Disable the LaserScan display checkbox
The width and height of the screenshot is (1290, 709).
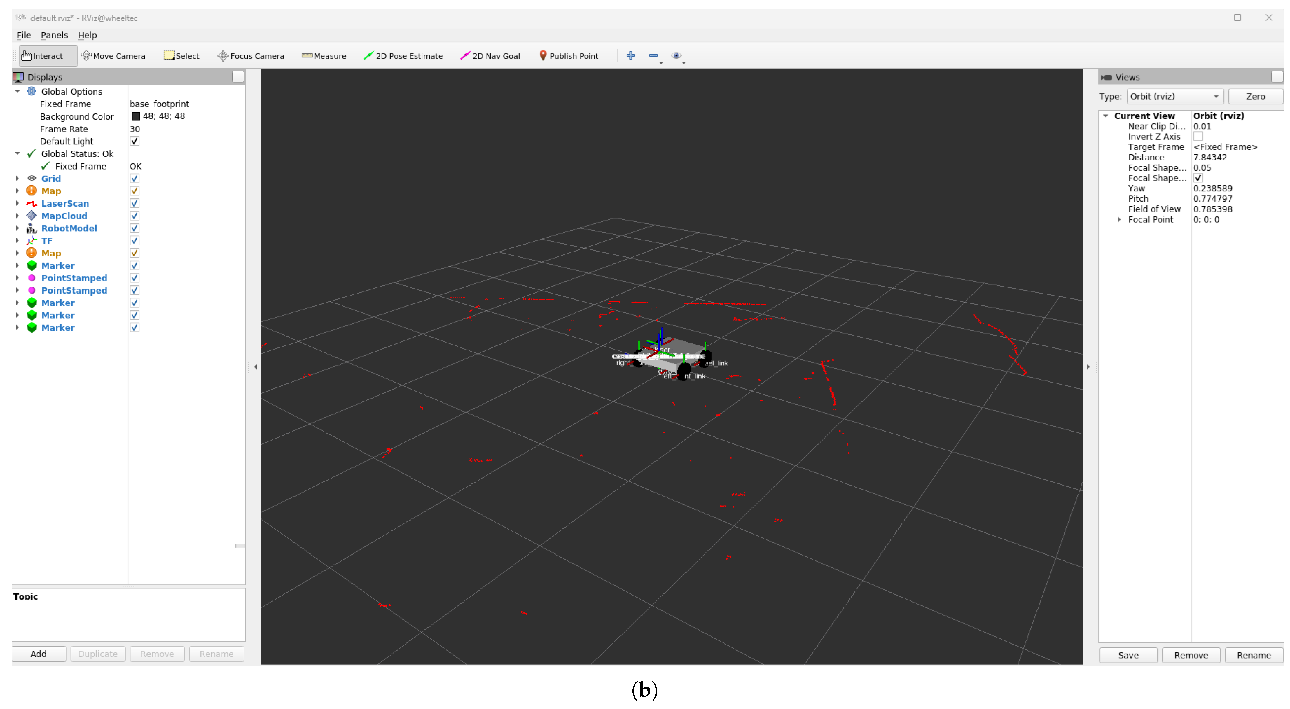click(134, 203)
